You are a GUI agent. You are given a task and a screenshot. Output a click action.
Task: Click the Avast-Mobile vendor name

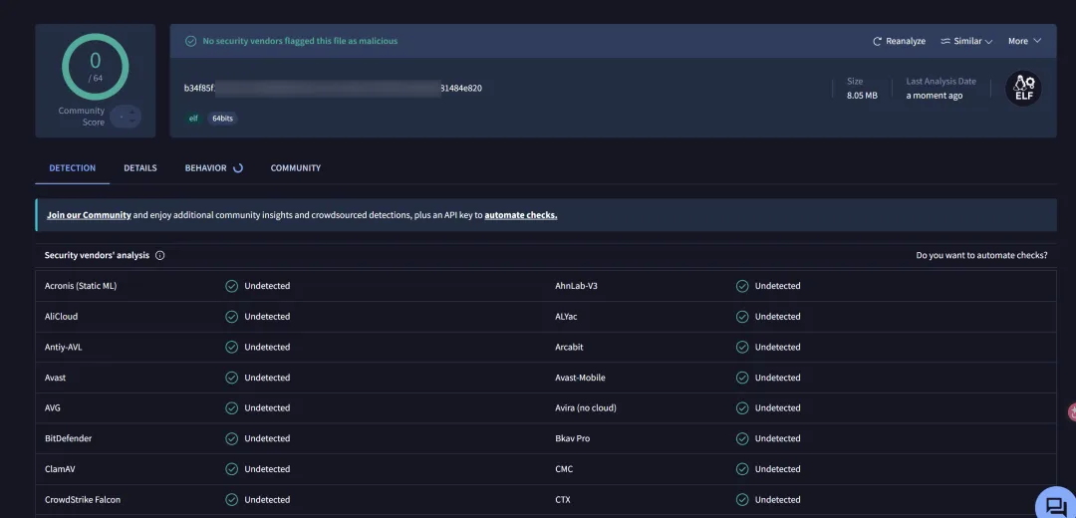[580, 378]
